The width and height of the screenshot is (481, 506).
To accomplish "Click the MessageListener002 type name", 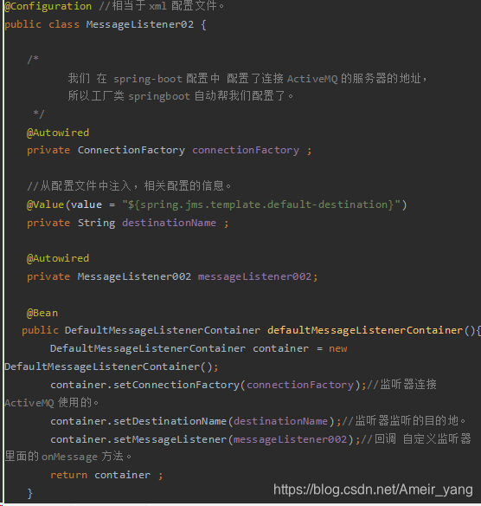I will click(x=134, y=276).
